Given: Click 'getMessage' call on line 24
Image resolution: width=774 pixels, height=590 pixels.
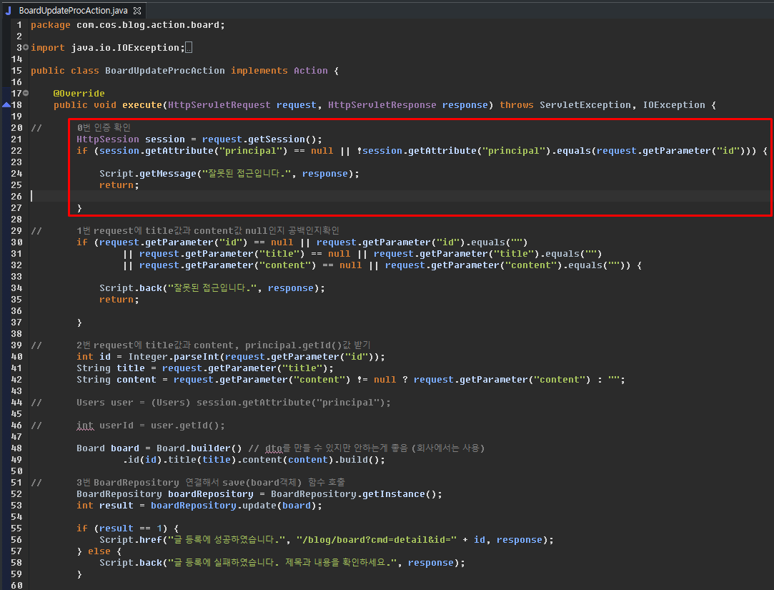Looking at the screenshot, I should [x=168, y=174].
